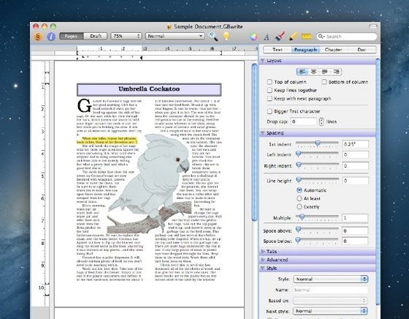Open the Chapter tab
Image resolution: width=409 pixels, height=319 pixels.
[333, 49]
